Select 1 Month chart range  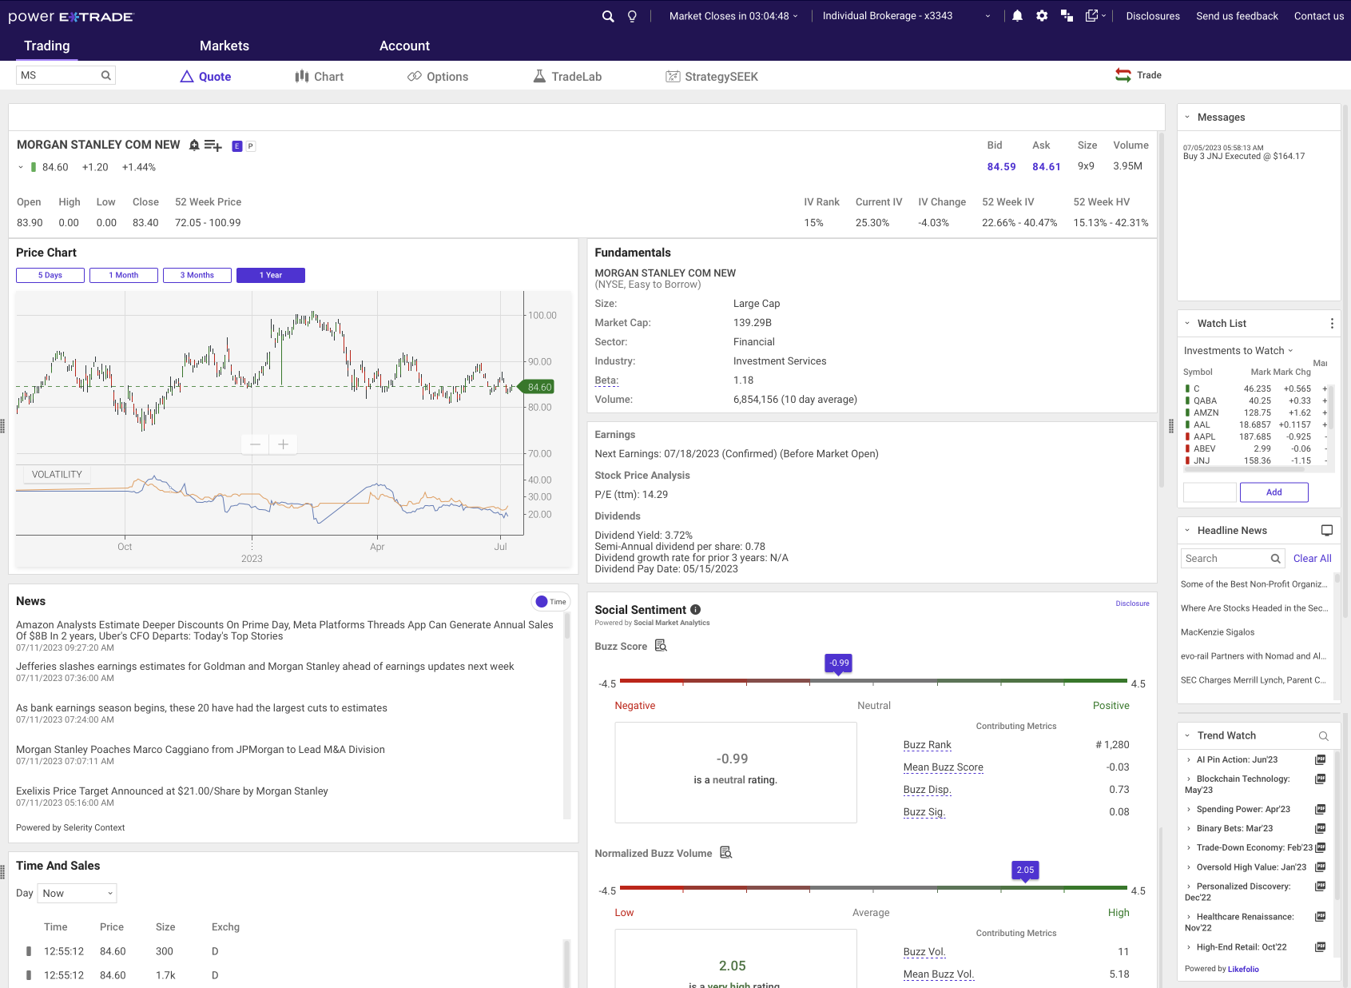pos(124,275)
